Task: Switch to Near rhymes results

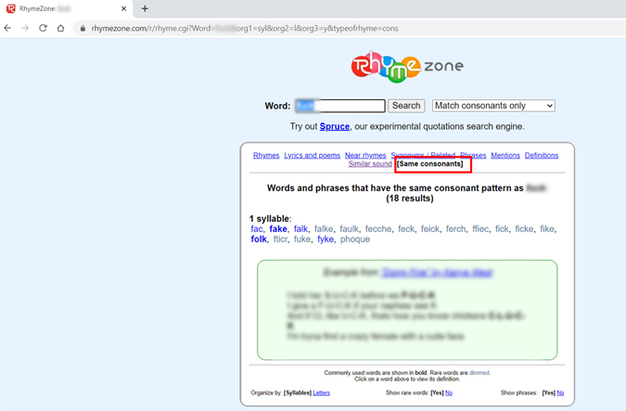Action: tap(365, 155)
